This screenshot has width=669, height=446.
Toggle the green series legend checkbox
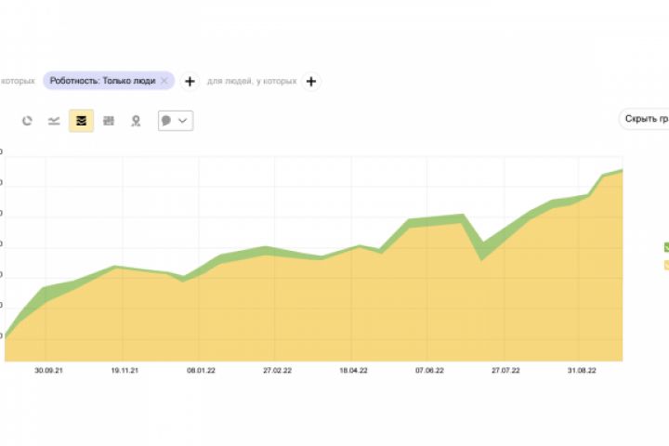[x=666, y=247]
